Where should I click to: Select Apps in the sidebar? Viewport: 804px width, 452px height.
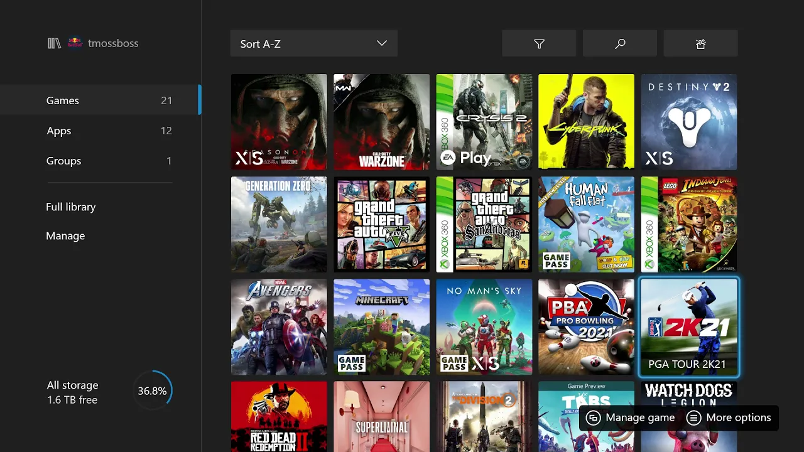point(100,131)
